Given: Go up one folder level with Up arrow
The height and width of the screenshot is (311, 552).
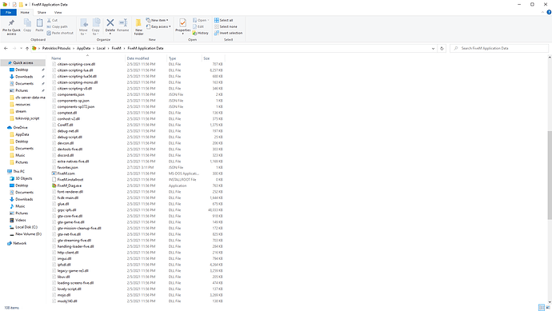Looking at the screenshot, I should (27, 48).
